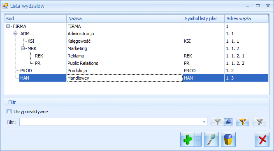Sort by the Adres węzła column header
274x151 pixels.
tap(246, 18)
